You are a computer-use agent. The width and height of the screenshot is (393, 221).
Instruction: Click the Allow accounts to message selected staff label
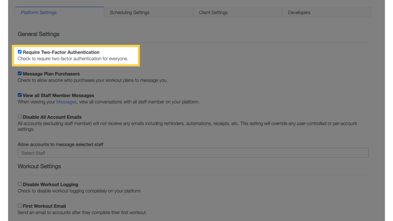pos(60,144)
